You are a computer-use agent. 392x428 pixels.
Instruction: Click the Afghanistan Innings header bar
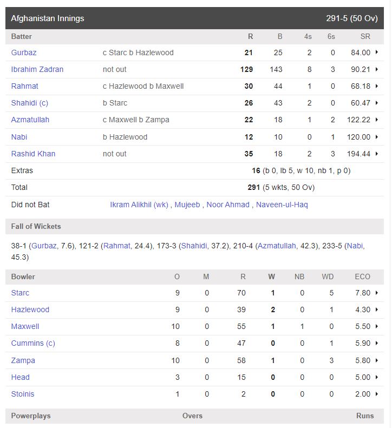(194, 18)
